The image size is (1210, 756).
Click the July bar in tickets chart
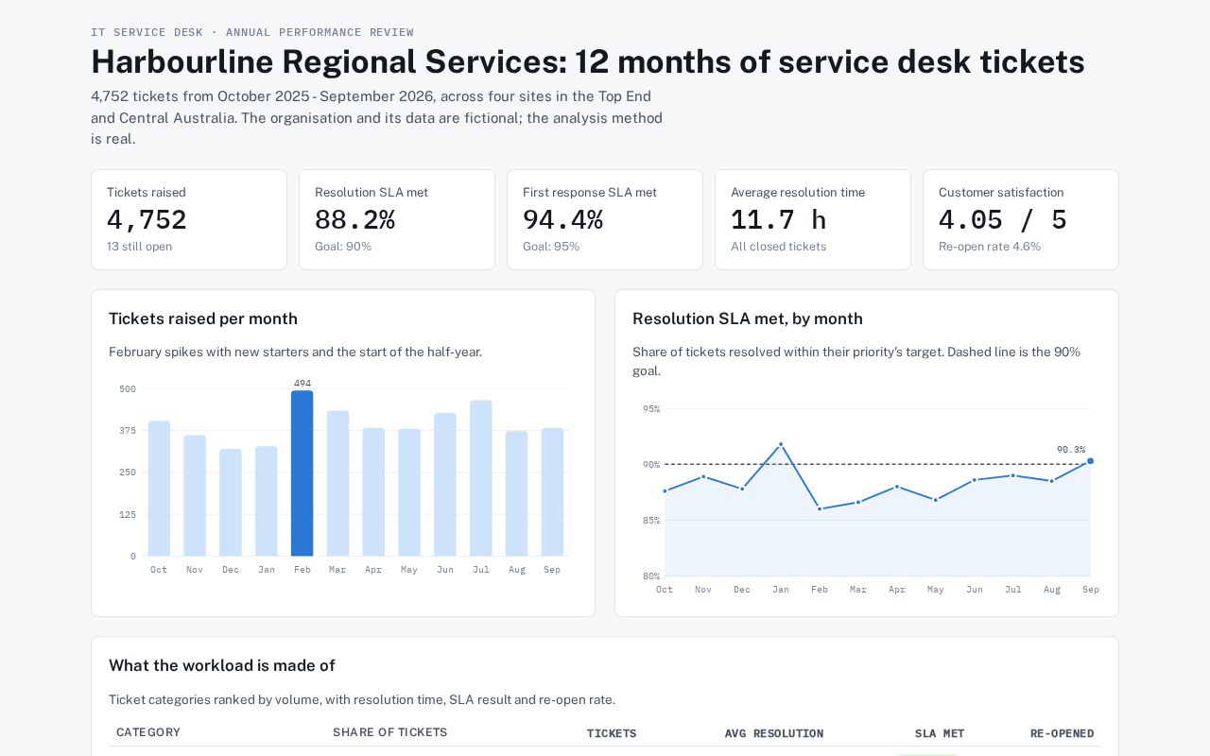pos(481,478)
